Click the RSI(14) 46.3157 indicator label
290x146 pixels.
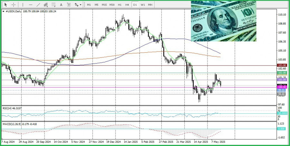coord(12,108)
